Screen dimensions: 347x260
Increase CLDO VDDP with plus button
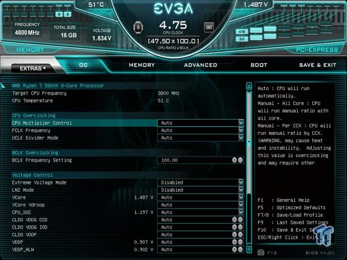click(235, 235)
